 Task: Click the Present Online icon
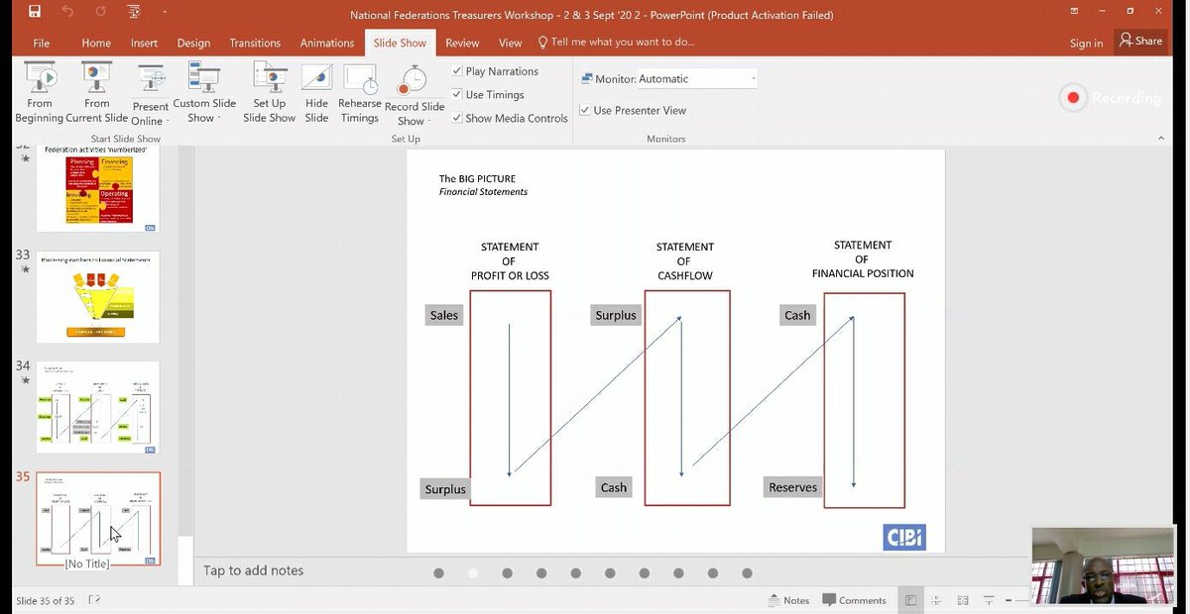click(151, 79)
